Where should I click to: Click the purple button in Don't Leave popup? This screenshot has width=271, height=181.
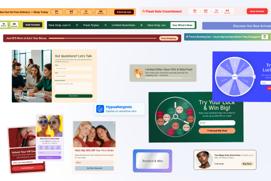[50, 157]
